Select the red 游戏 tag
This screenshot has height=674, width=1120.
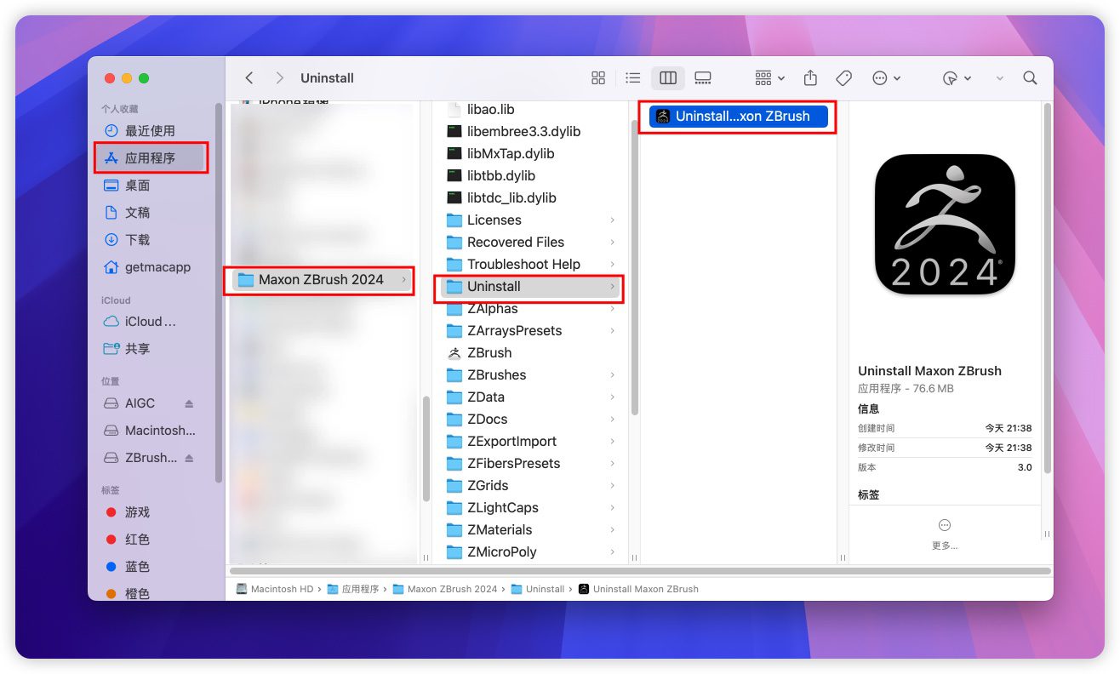[x=136, y=512]
